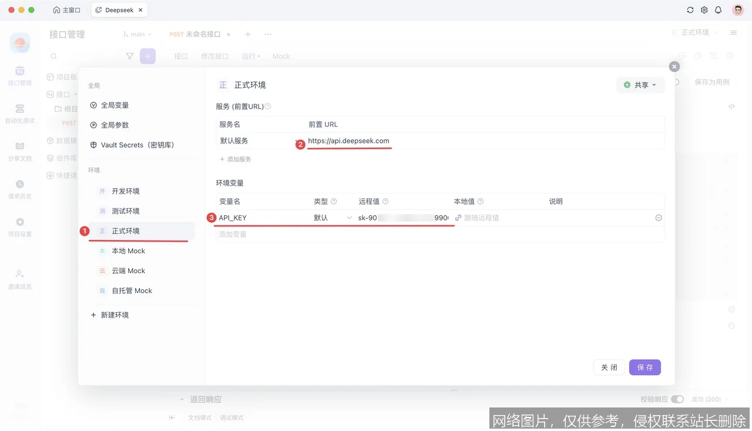This screenshot has width=752, height=431.
Task: Toggle the 校验响应 switch
Action: coord(677,399)
